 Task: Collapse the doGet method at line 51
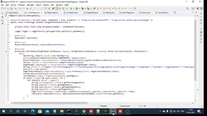[9, 49]
